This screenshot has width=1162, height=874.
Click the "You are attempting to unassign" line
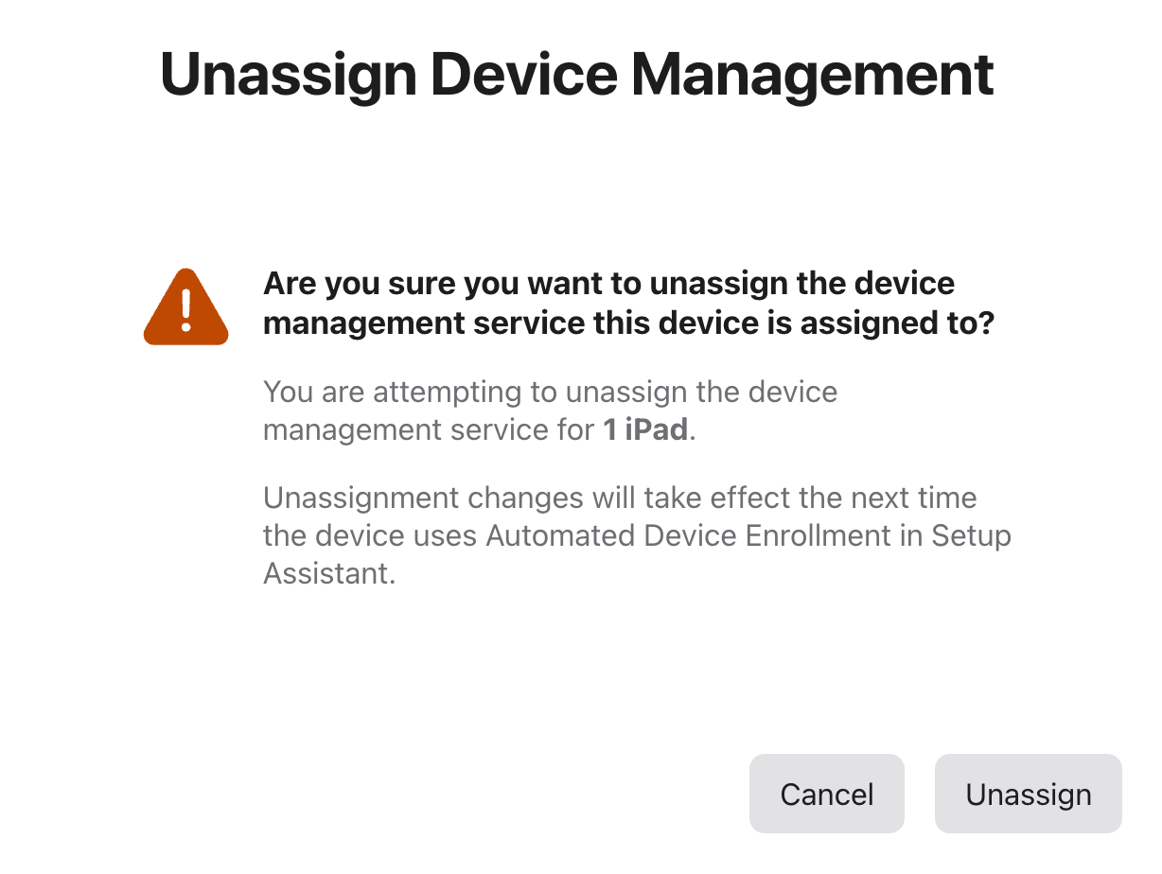550,392
